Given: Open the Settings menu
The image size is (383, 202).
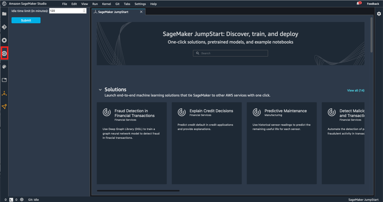Looking at the screenshot, I should pyautogui.click(x=140, y=4).
